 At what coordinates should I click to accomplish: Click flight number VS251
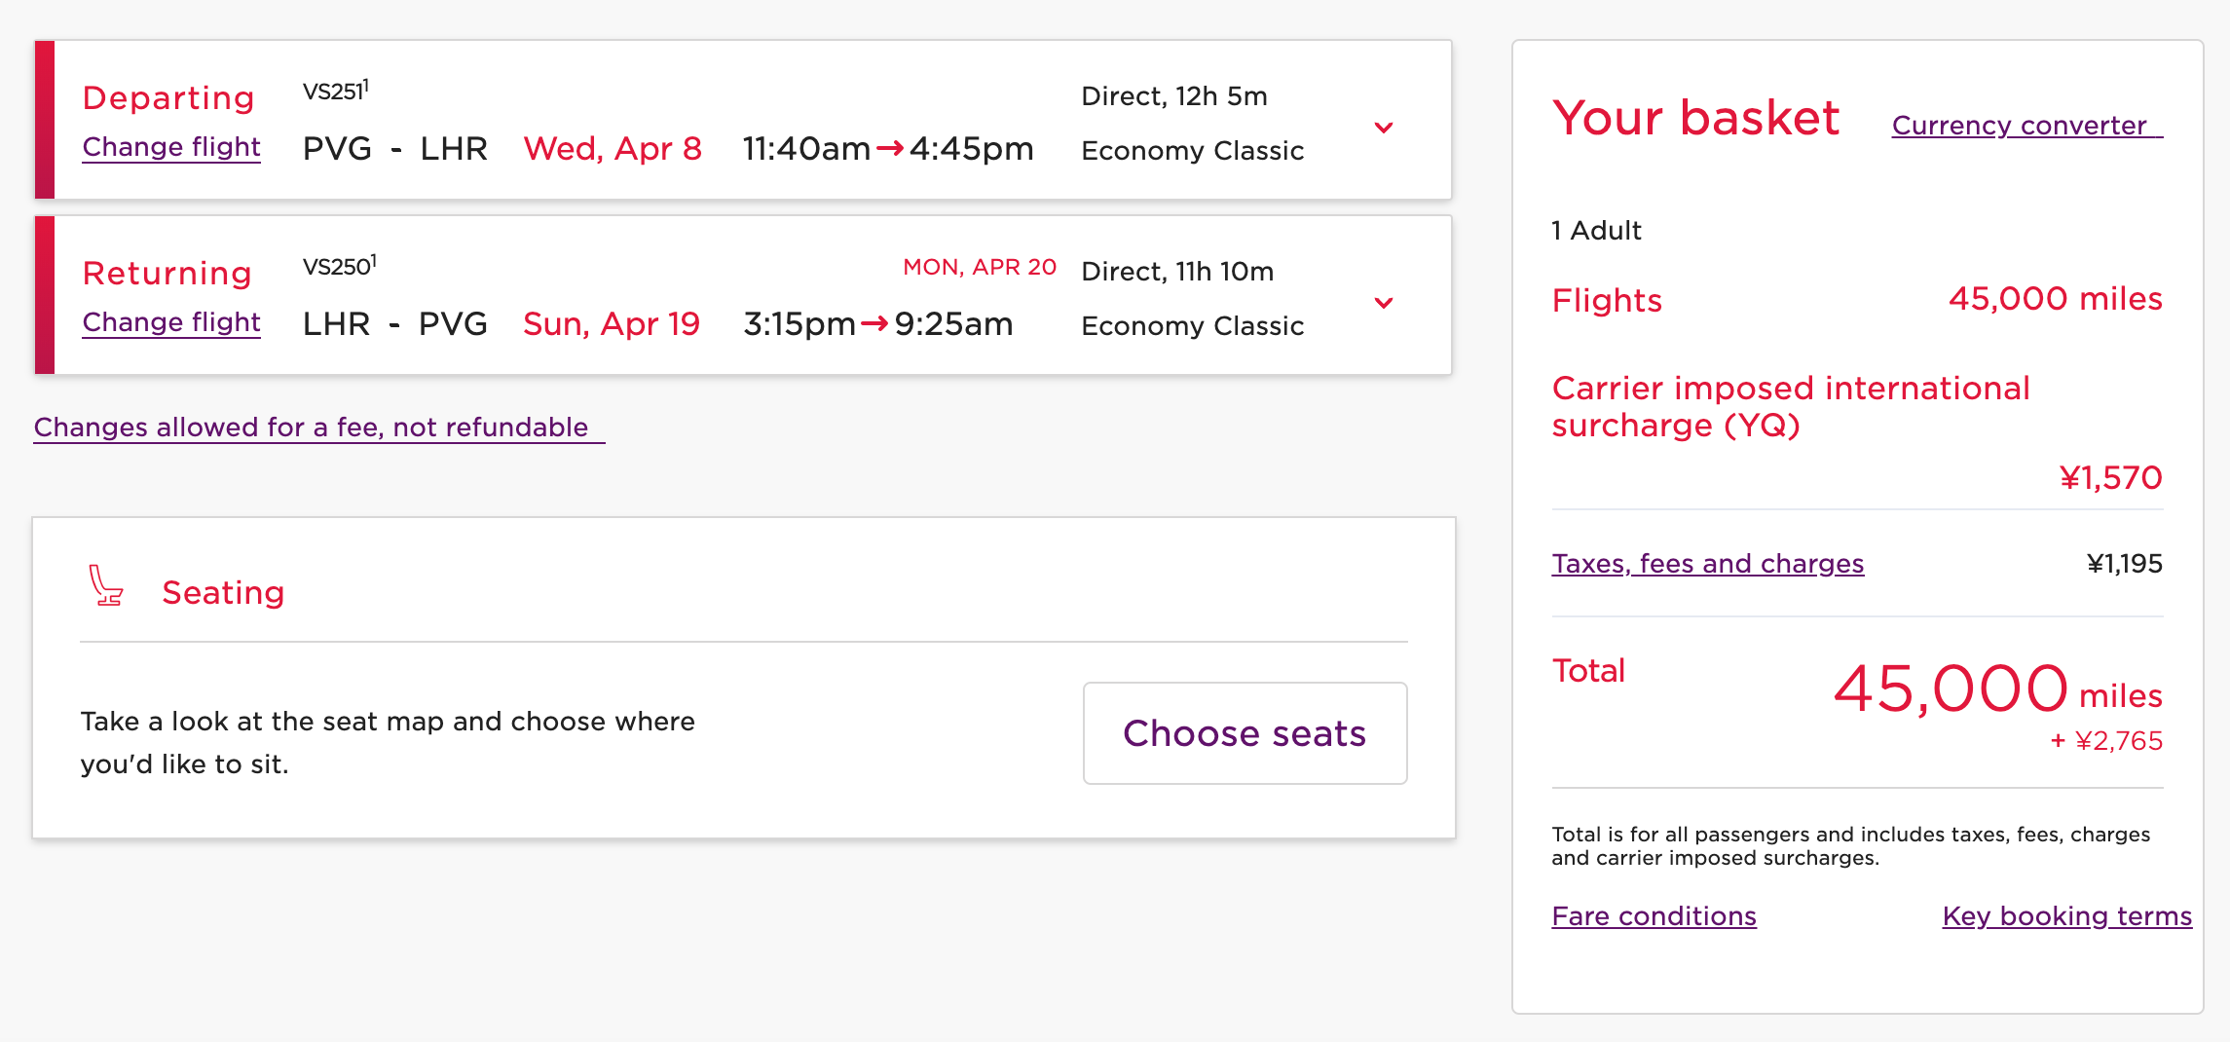334,92
